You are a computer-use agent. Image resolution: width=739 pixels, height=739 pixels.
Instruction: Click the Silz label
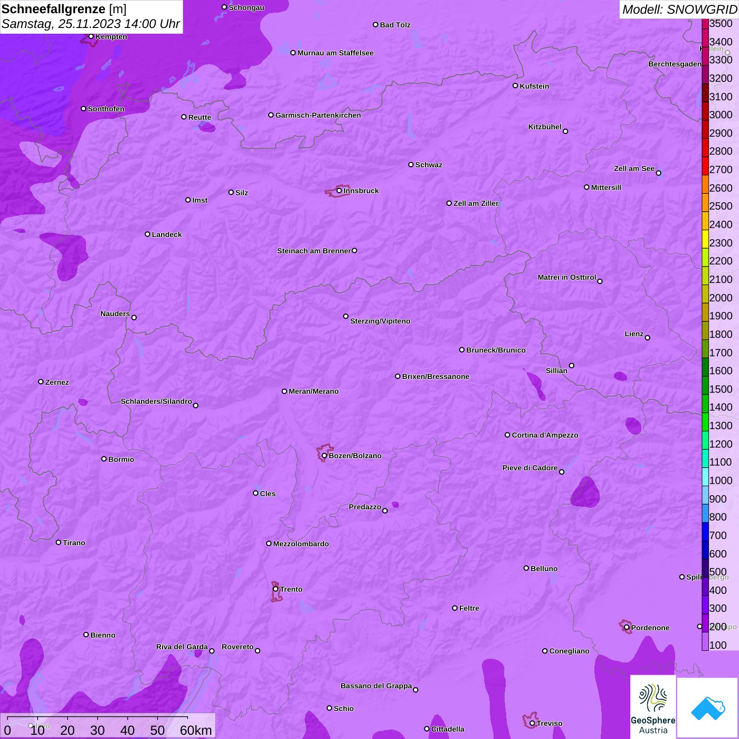(242, 193)
